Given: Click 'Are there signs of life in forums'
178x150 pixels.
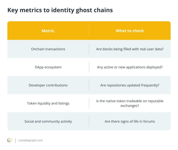Looking at the screenshot, I should click(x=130, y=121).
